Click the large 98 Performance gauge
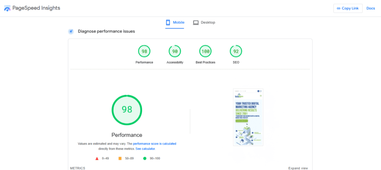 pyautogui.click(x=127, y=110)
